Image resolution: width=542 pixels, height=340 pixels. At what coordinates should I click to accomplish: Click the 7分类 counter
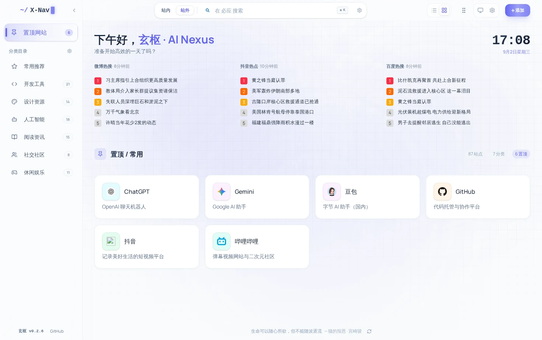pyautogui.click(x=498, y=154)
